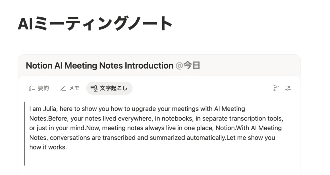Click the AIミーティングノート page heading

(x=95, y=24)
